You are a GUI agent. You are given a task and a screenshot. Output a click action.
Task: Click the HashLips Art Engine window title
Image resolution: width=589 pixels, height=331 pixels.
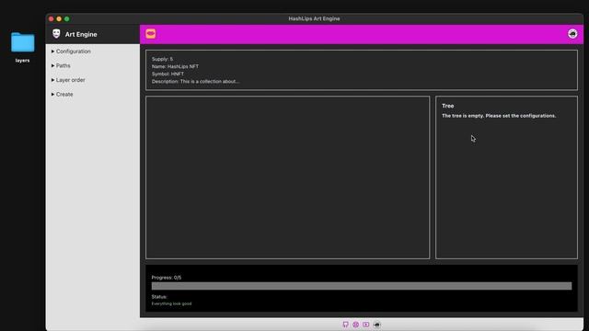coord(314,18)
